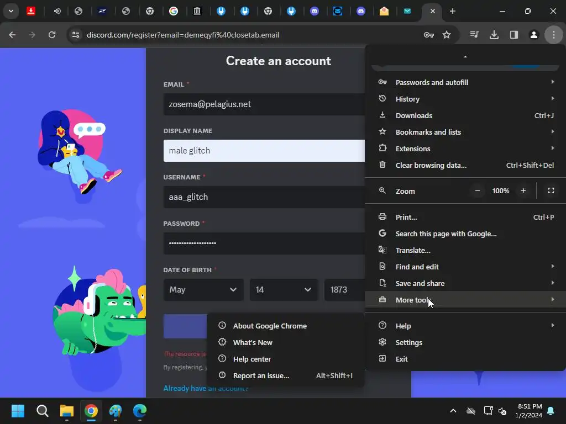Screen dimensions: 566x424
Task: Expand Bookmarks and lists submenu
Action: pos(465,132)
